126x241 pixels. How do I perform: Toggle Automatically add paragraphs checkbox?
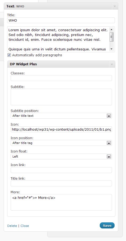[x=9, y=55]
